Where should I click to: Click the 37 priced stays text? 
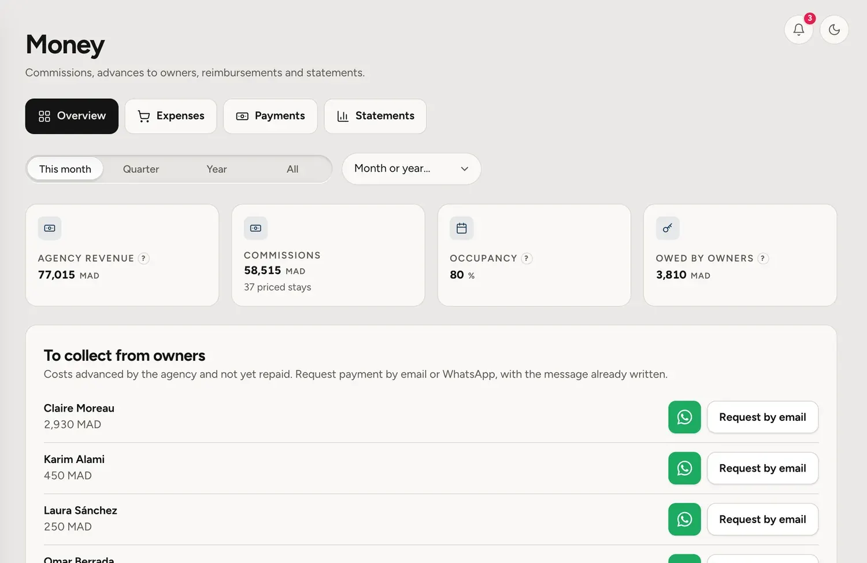coord(277,287)
